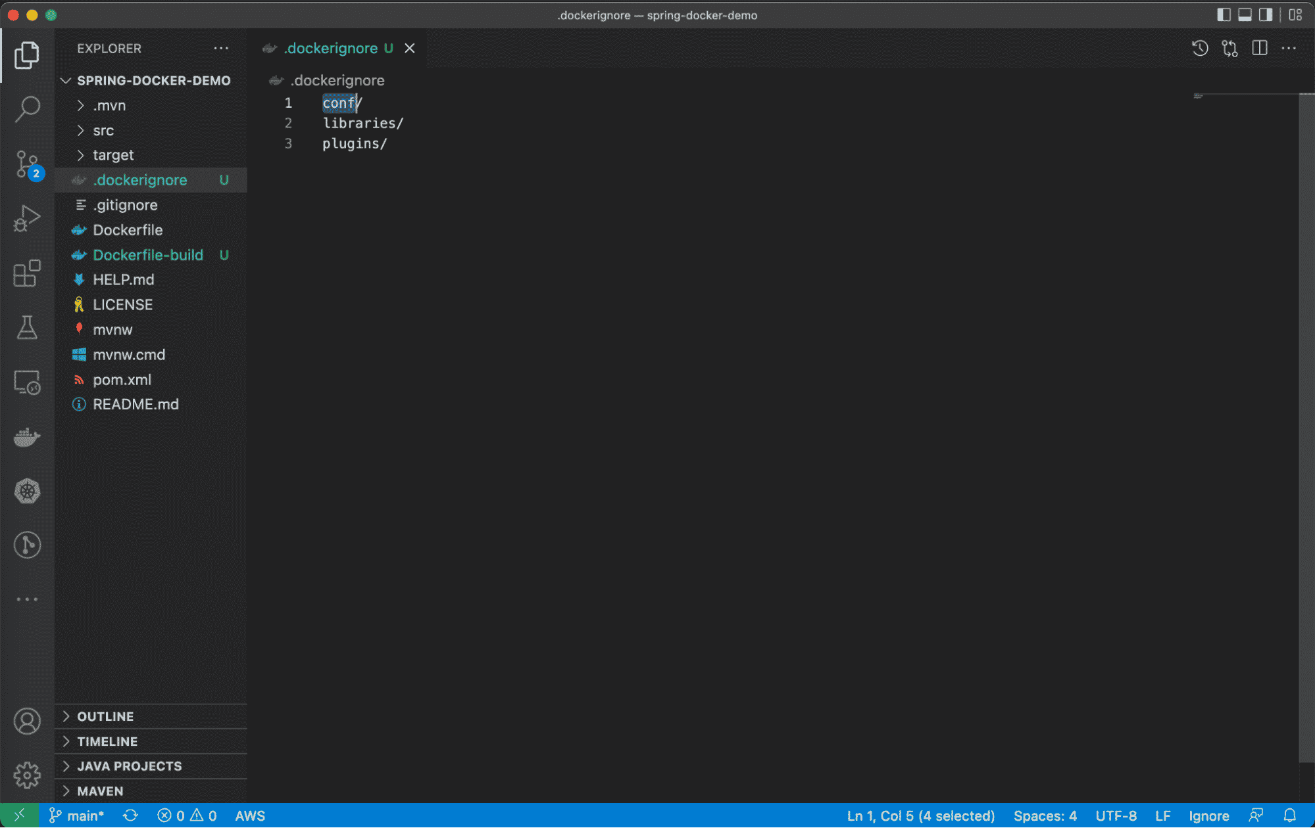
Task: Select the .dockerignore editor tab
Action: (329, 48)
